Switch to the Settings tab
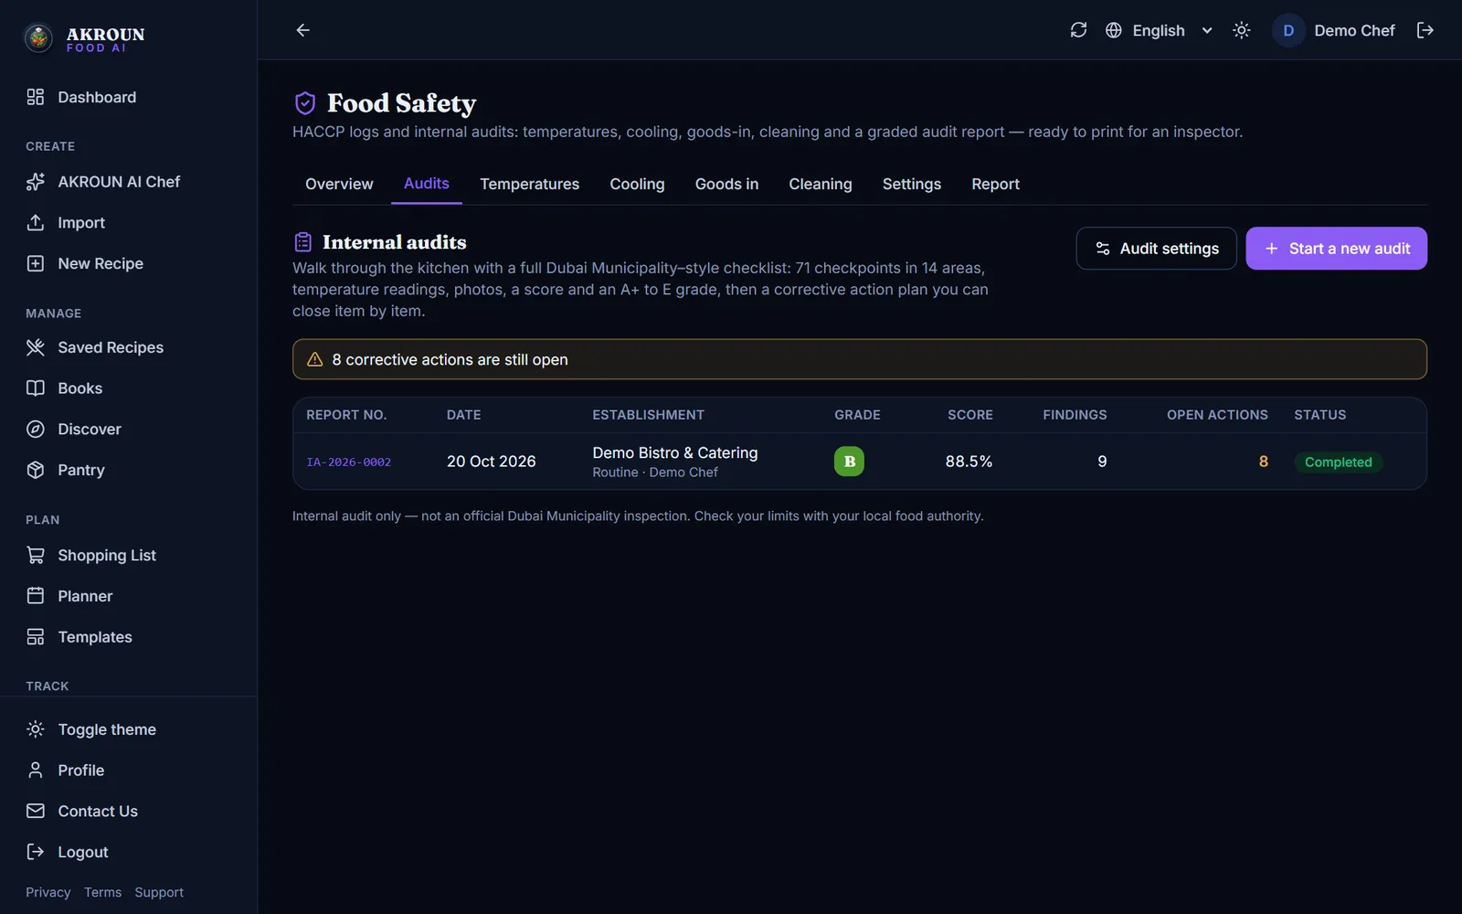The image size is (1462, 914). [x=911, y=184]
